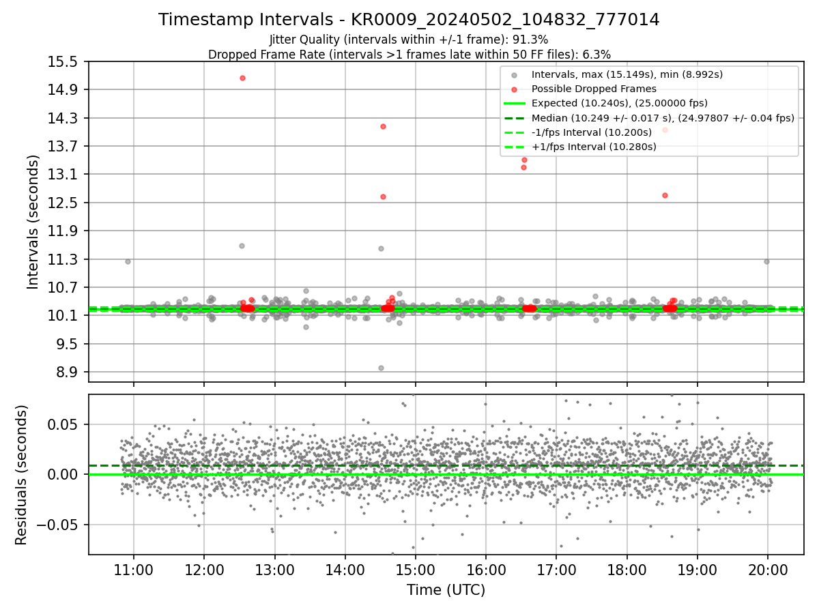Image resolution: width=819 pixels, height=614 pixels.
Task: Click the y-axis tick label 8.9
Action: pos(67,372)
